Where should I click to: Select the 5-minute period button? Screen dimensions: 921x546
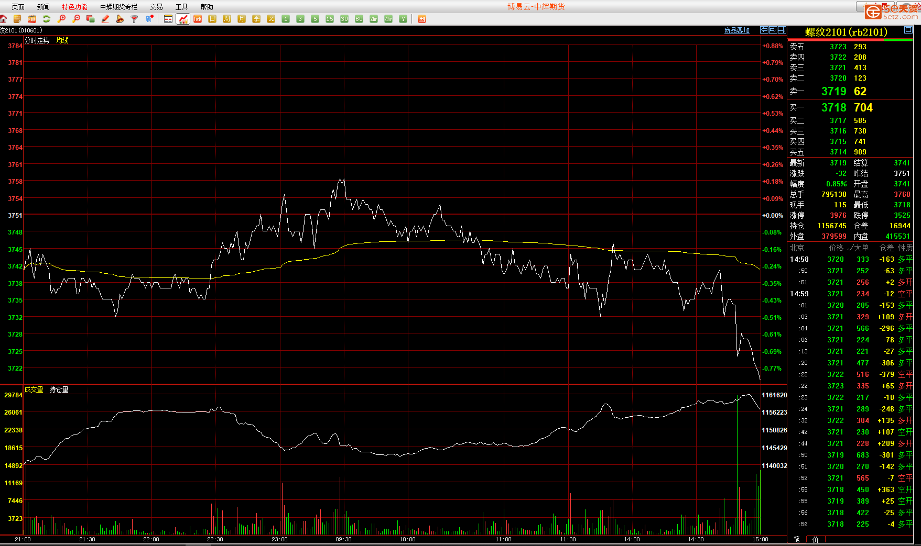point(315,19)
